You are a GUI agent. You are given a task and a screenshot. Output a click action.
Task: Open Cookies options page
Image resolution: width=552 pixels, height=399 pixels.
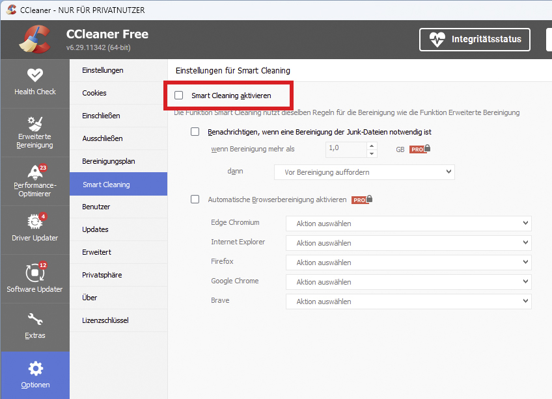coord(118,93)
